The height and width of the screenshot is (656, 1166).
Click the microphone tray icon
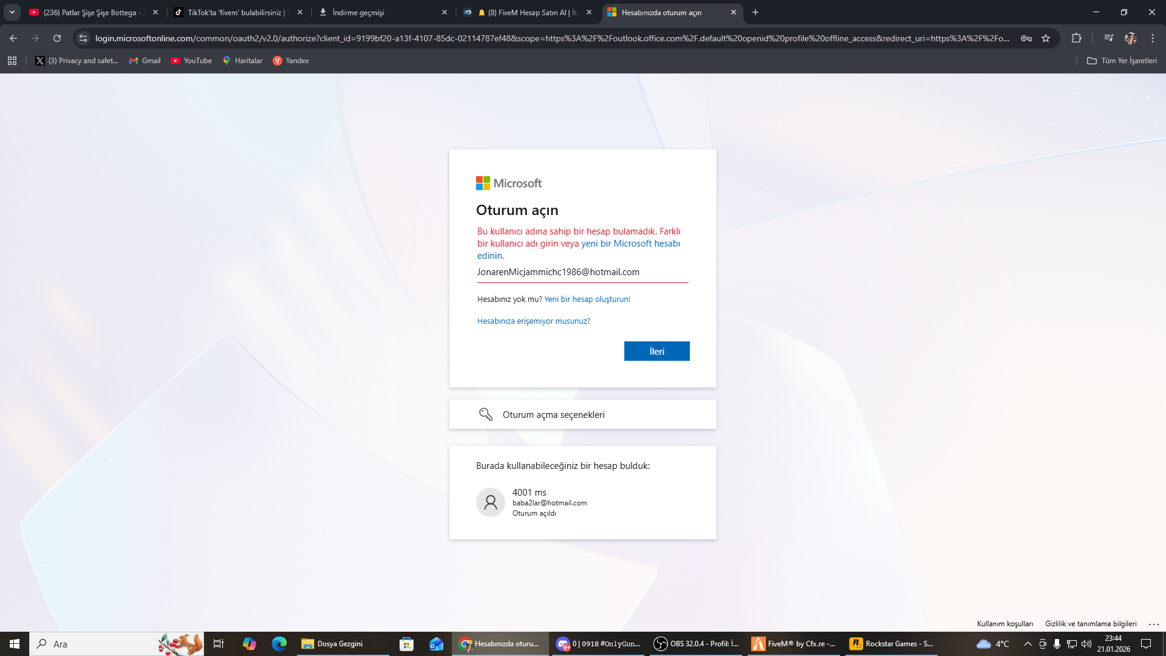coord(1057,644)
